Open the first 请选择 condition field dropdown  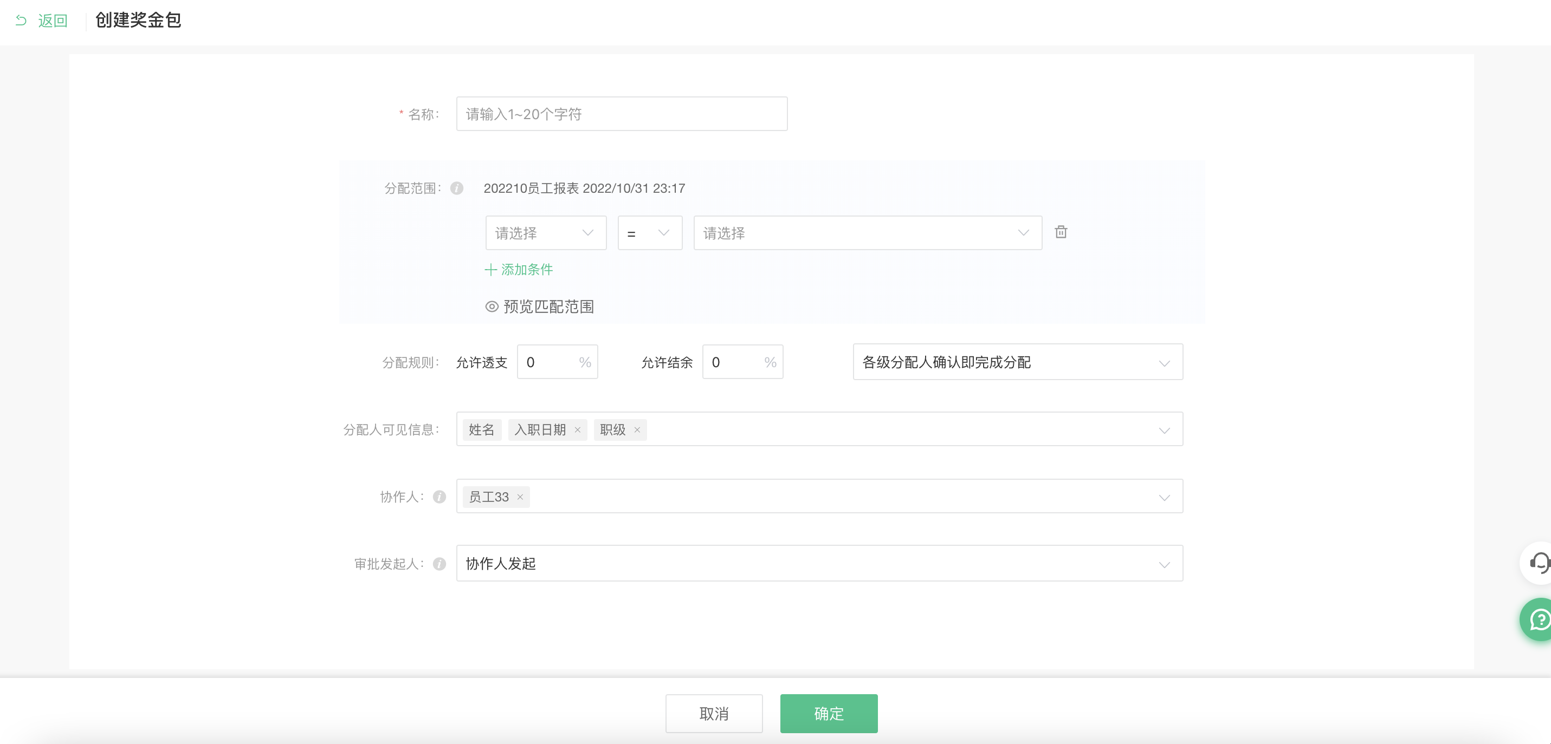point(546,233)
